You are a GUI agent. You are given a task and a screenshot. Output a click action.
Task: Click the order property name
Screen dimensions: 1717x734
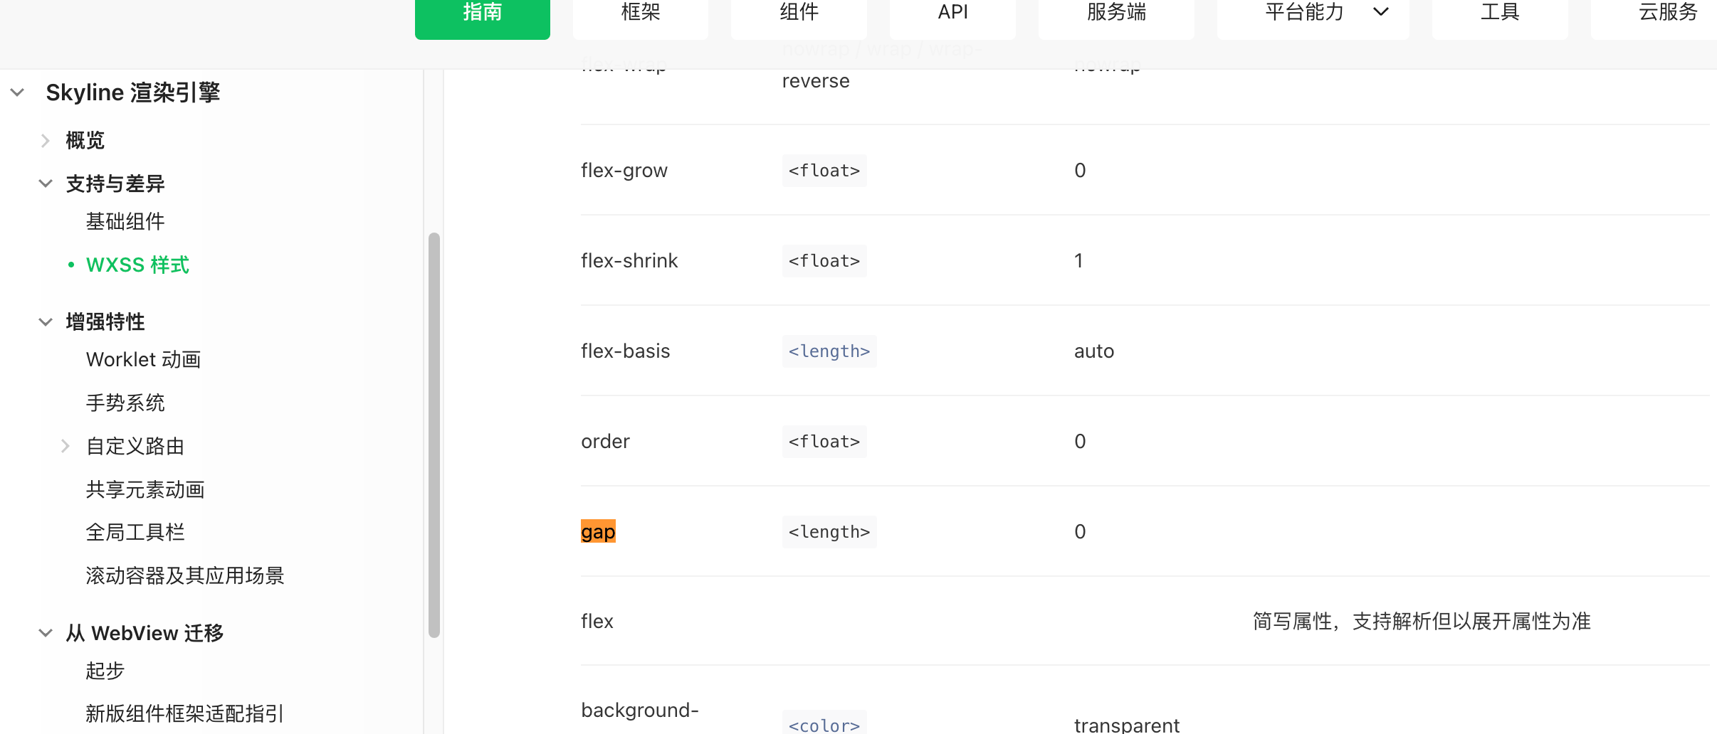606,442
